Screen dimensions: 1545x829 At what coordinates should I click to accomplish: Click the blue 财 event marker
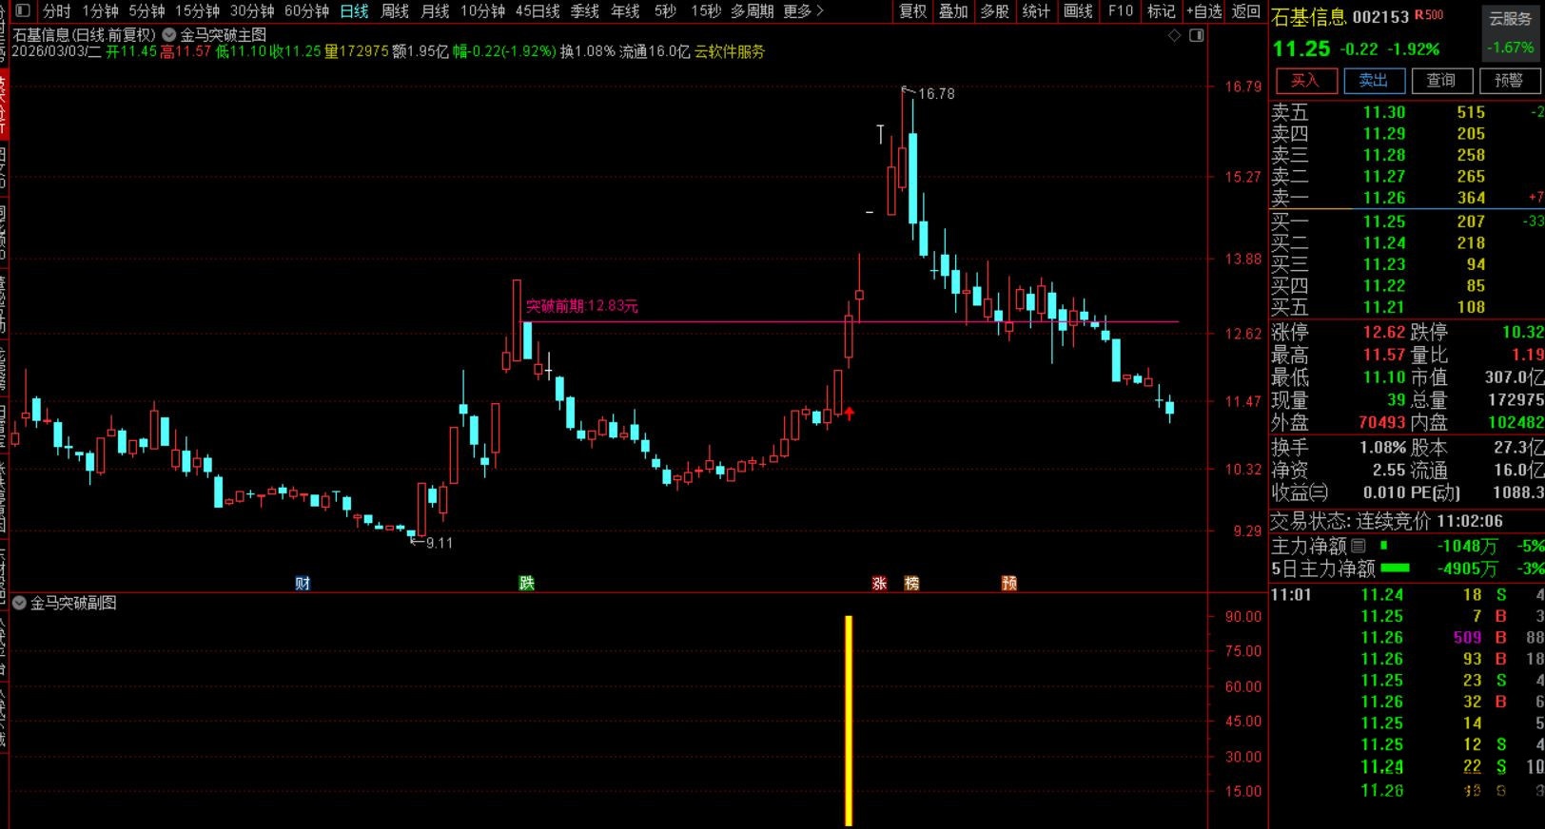(x=303, y=583)
